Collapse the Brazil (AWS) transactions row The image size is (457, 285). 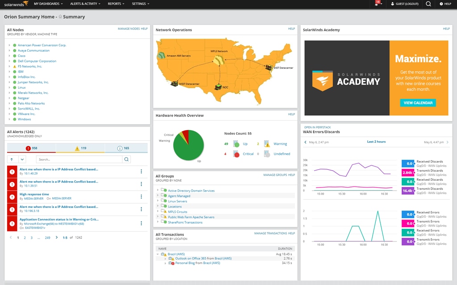point(158,254)
